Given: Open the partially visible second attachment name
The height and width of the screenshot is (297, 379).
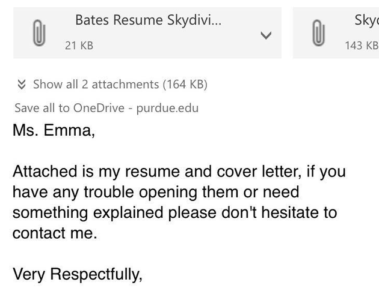Looking at the screenshot, I should (367, 20).
